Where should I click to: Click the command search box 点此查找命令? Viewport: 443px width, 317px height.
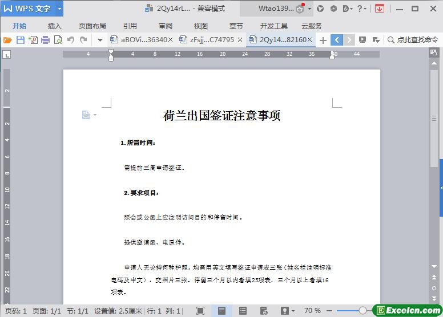coord(413,40)
